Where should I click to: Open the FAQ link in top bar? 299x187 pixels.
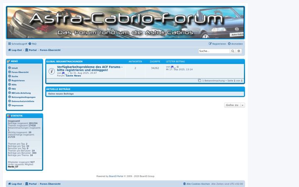(32, 44)
